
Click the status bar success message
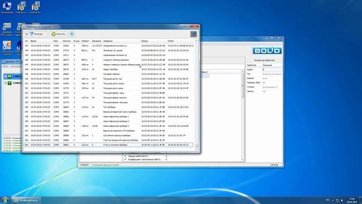tap(105, 165)
